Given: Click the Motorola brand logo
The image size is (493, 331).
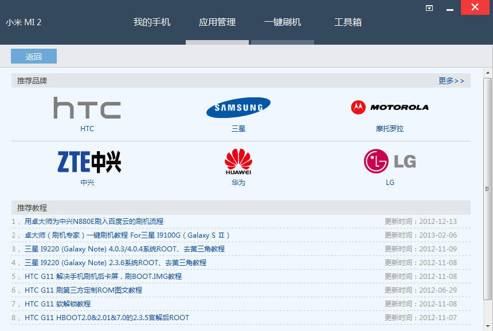Looking at the screenshot, I should click(x=390, y=108).
